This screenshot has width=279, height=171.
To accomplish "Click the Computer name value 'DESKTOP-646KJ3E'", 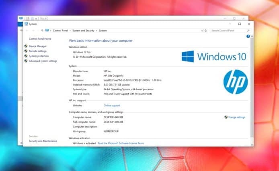I will click(113, 117).
